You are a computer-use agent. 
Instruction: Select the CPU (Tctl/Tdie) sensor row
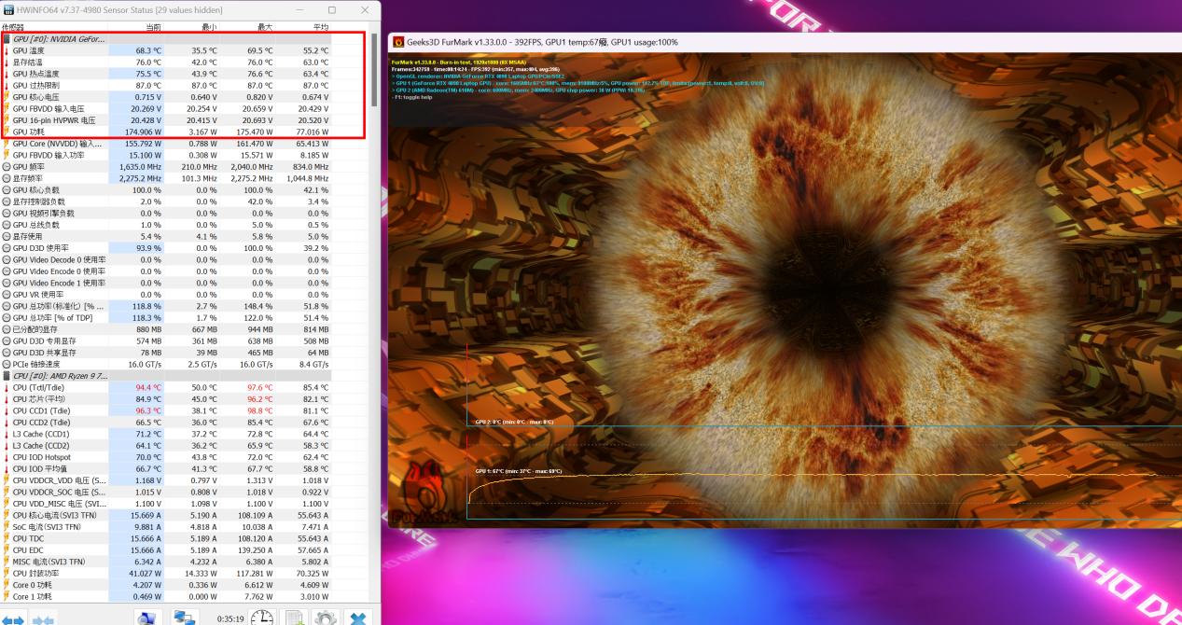click(56, 387)
